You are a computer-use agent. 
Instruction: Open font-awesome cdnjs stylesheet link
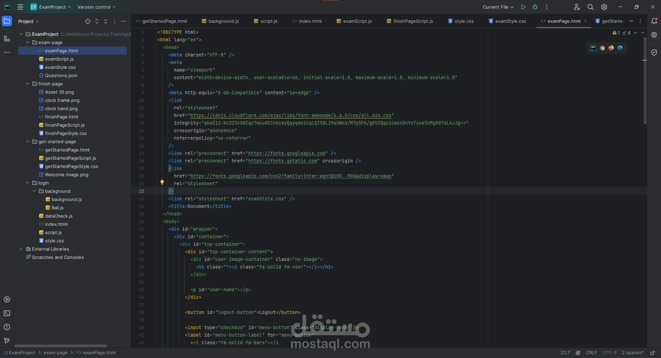[x=291, y=115]
